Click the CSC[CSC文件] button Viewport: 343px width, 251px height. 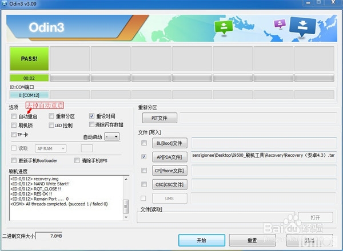click(170, 185)
